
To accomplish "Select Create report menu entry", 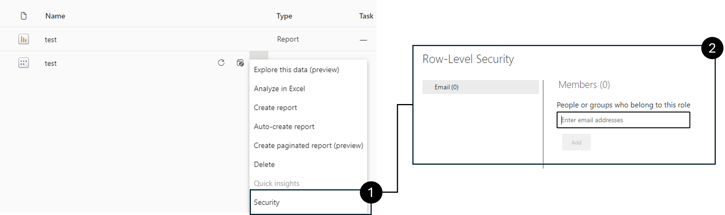I will (x=275, y=107).
